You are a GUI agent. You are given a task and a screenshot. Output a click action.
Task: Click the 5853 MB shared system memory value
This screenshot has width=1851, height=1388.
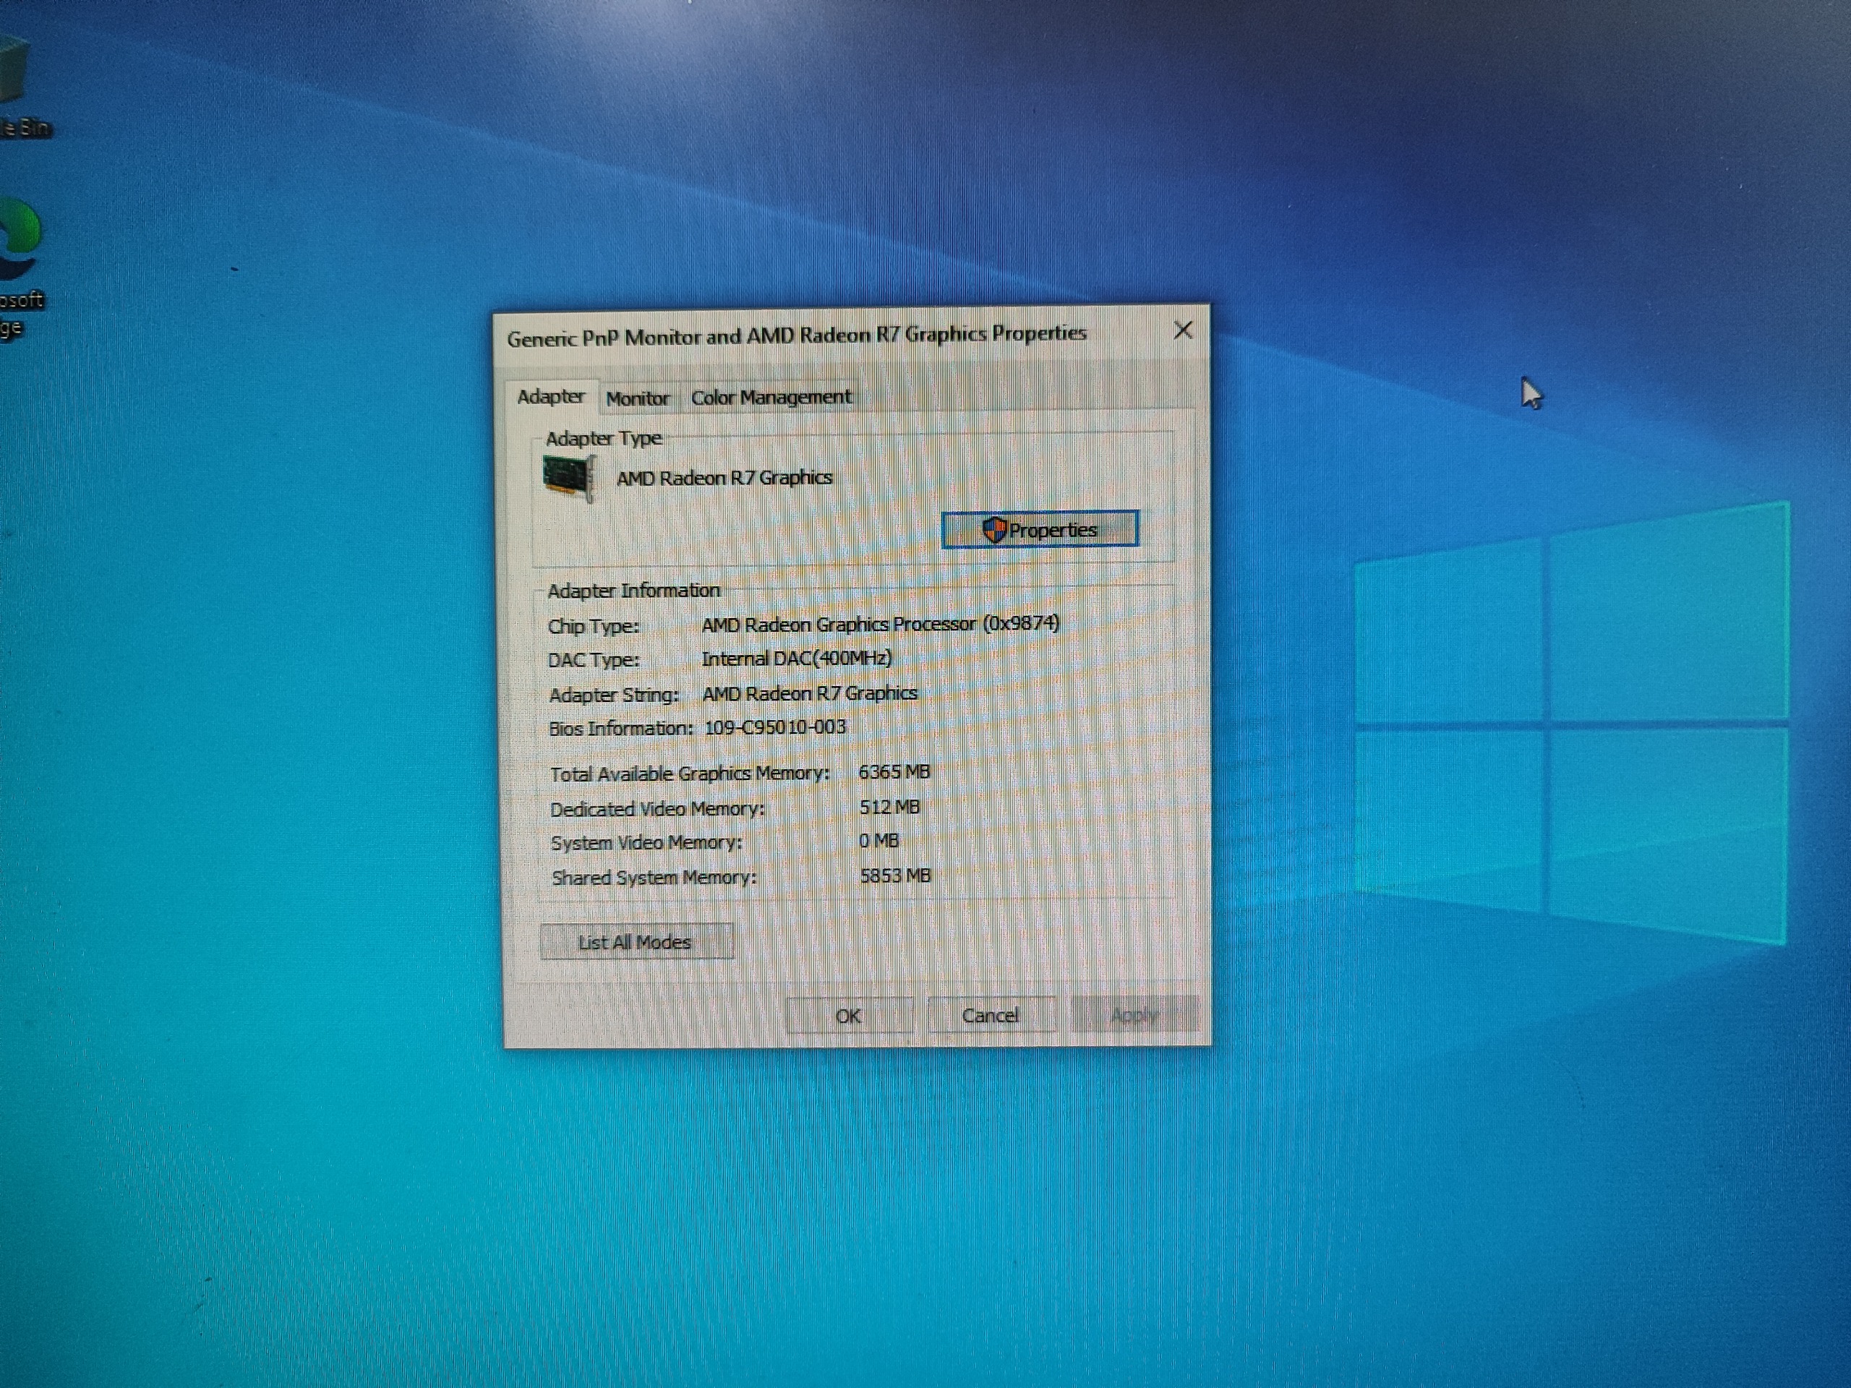point(895,876)
